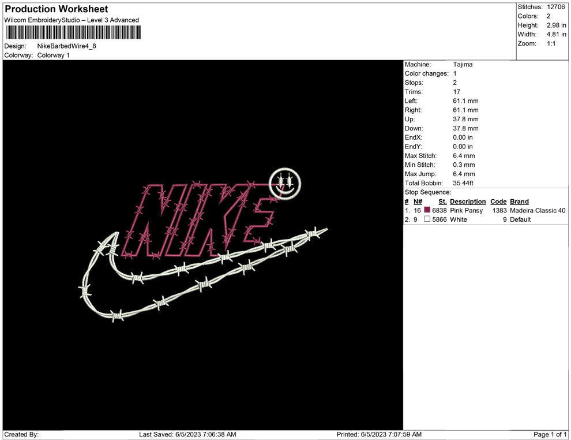This screenshot has width=571, height=440.
Task: Select thread code '1383'
Action: point(499,210)
